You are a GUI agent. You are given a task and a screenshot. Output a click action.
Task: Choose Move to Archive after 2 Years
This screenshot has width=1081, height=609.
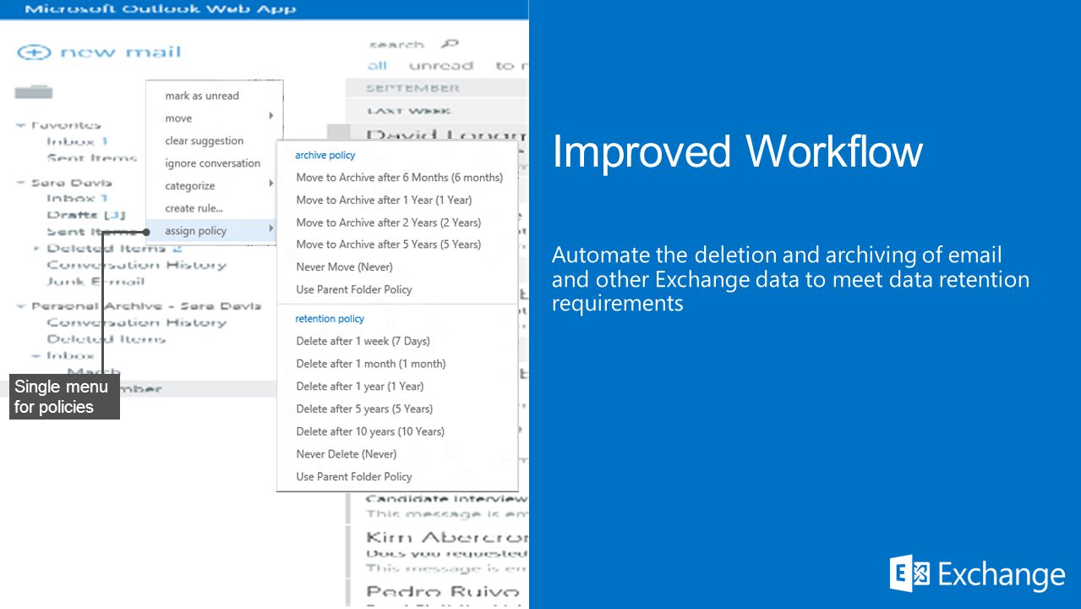coord(389,222)
